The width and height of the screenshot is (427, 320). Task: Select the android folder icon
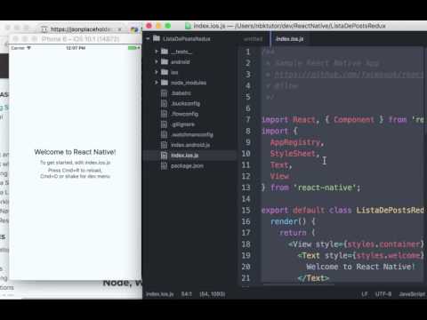[165, 61]
